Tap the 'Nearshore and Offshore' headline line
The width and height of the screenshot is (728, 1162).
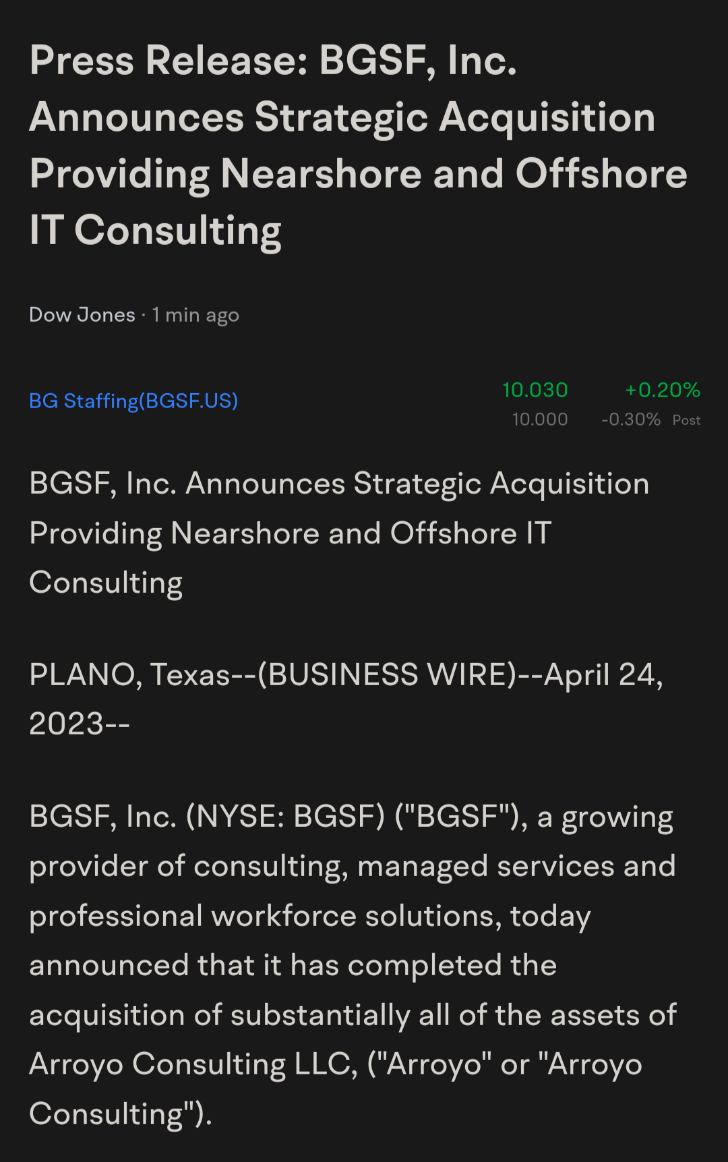(358, 174)
